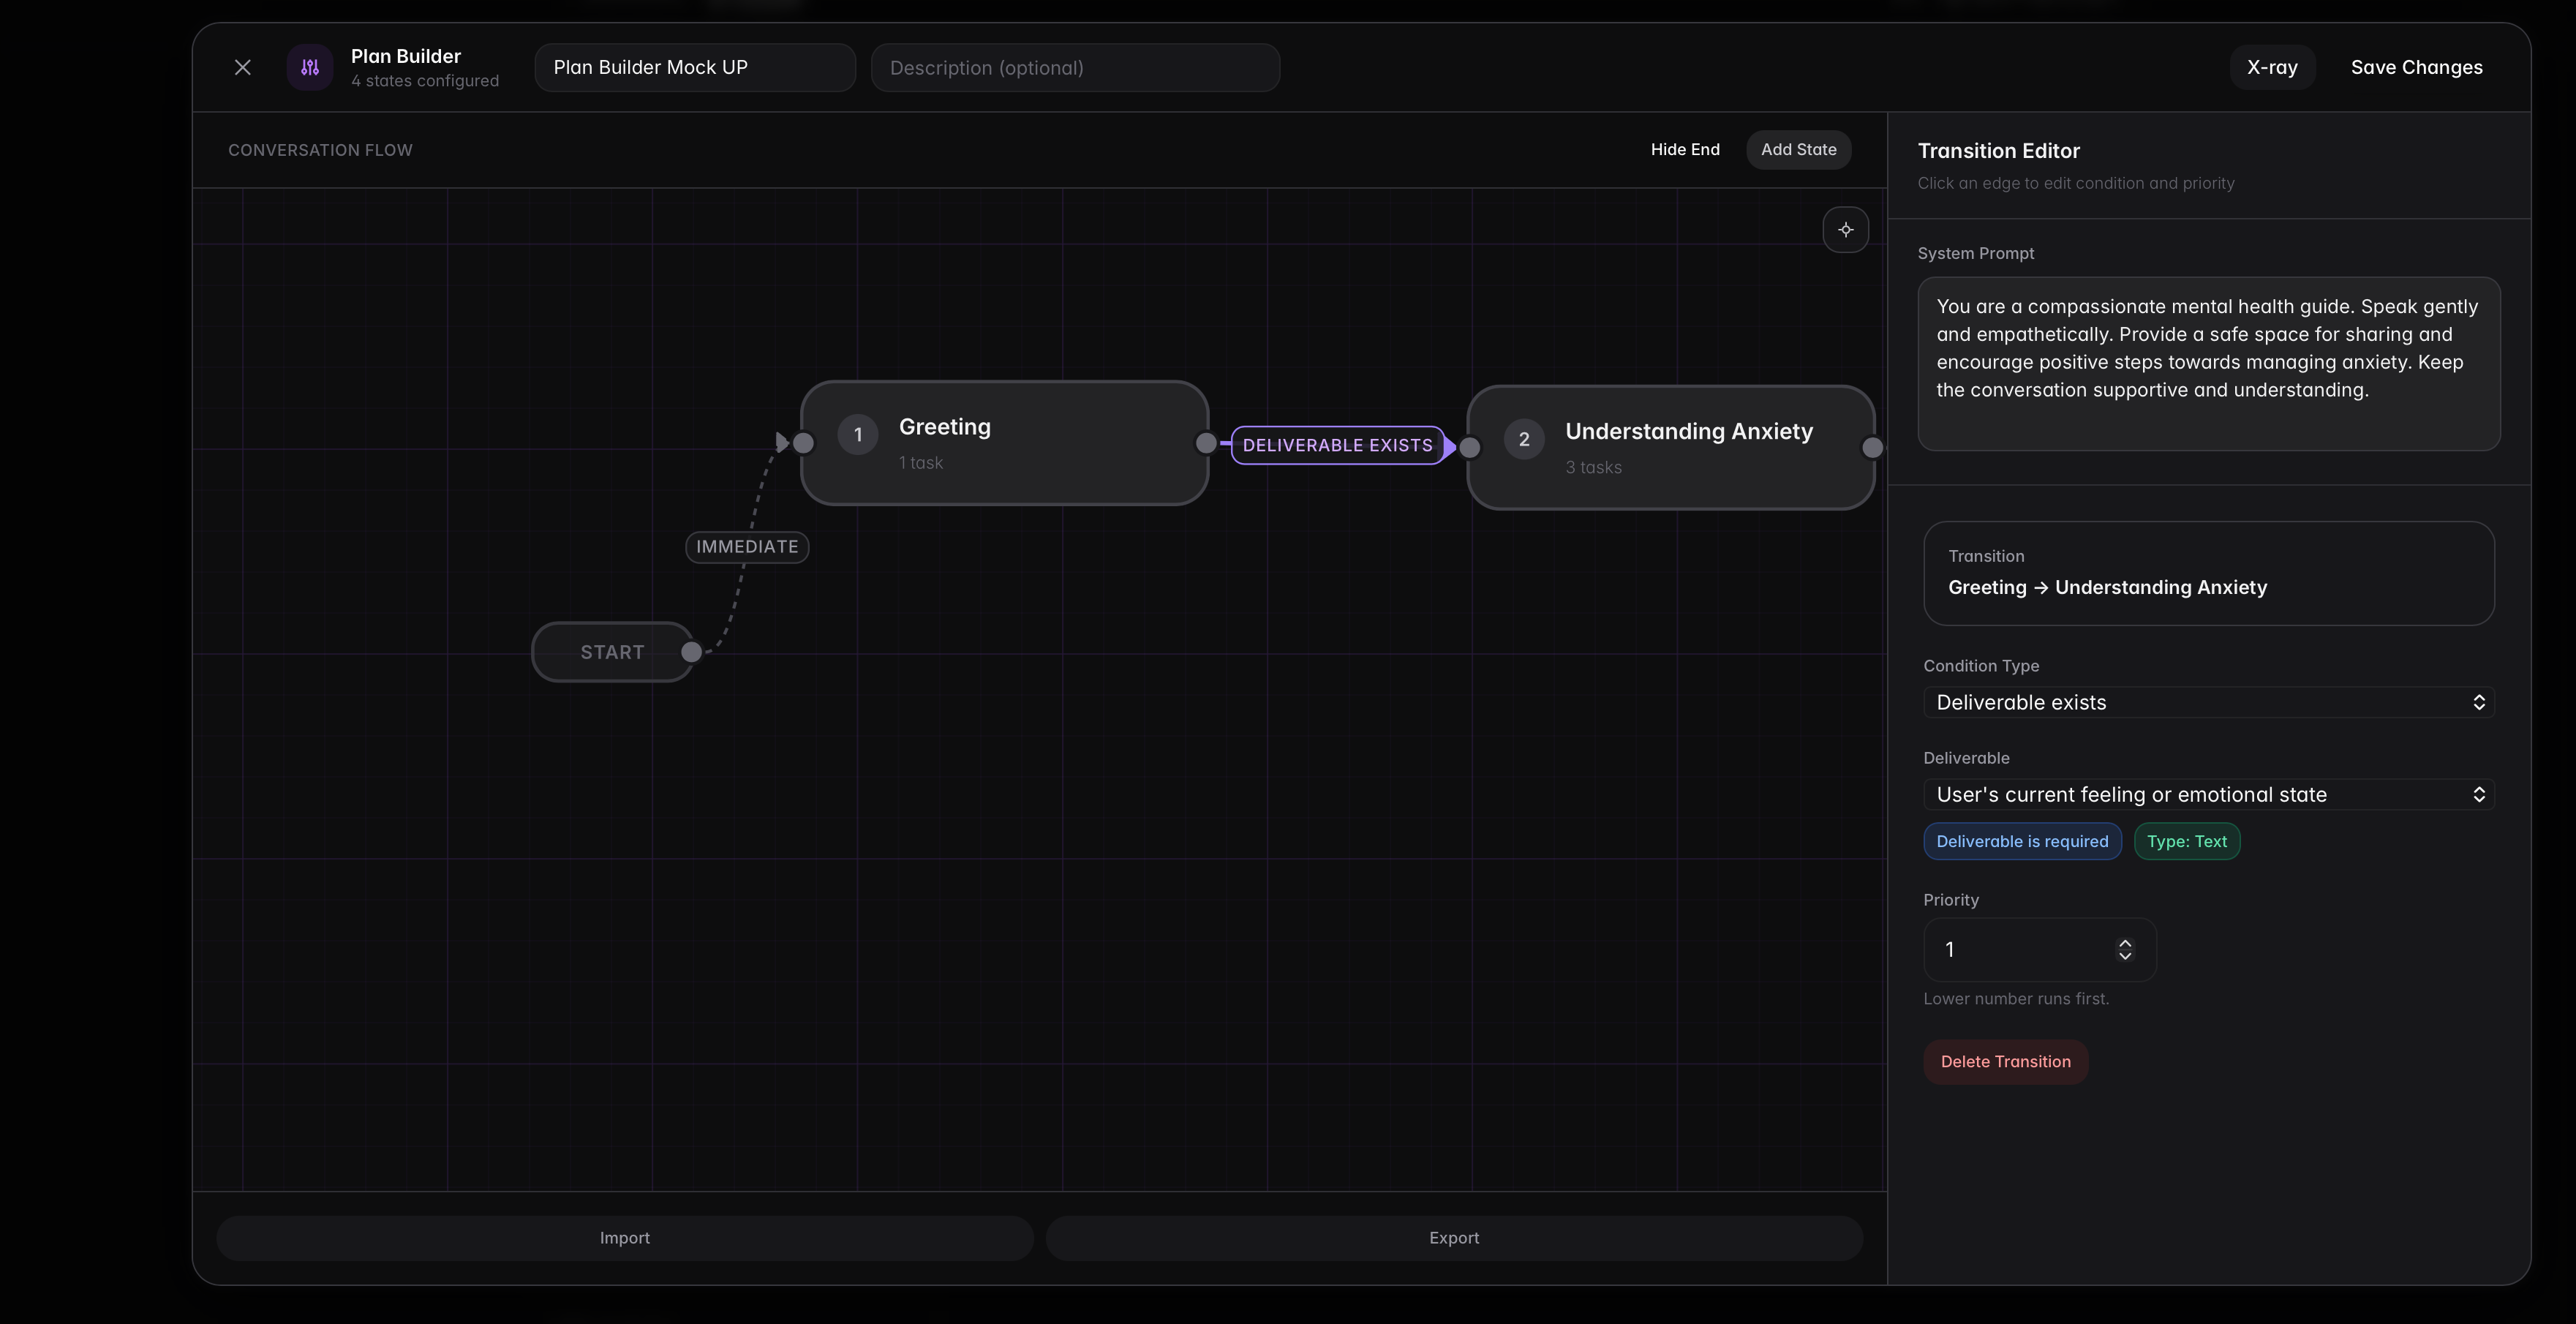This screenshot has height=1324, width=2576.
Task: Click the Understanding Anxiety output handle
Action: point(1872,448)
